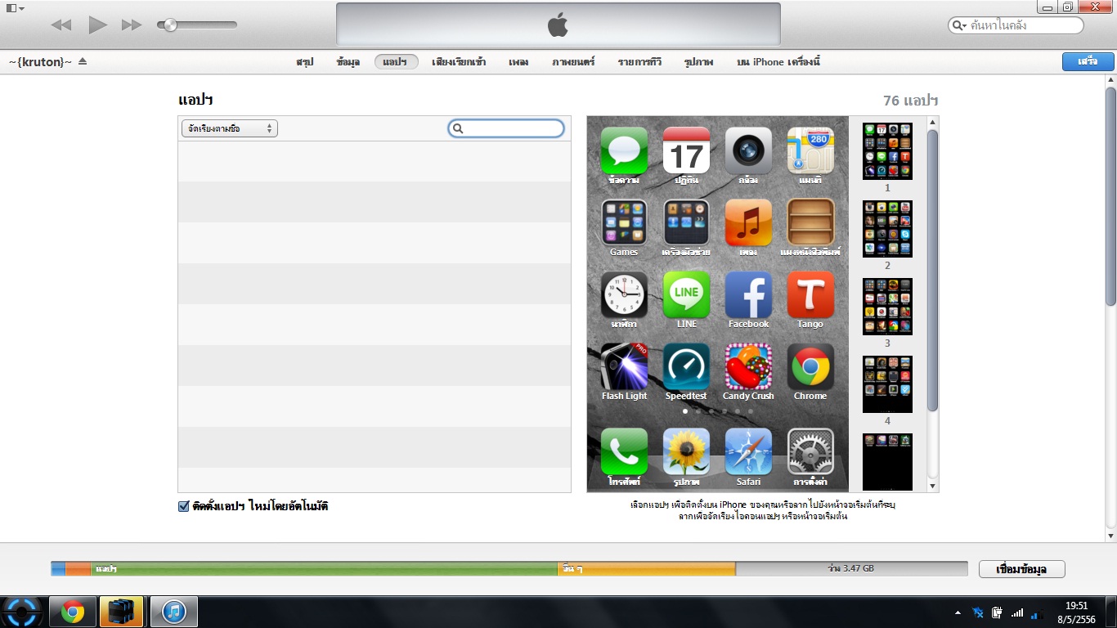Screen dimensions: 1117x628
Task: Click the Next track button
Action: tap(132, 25)
